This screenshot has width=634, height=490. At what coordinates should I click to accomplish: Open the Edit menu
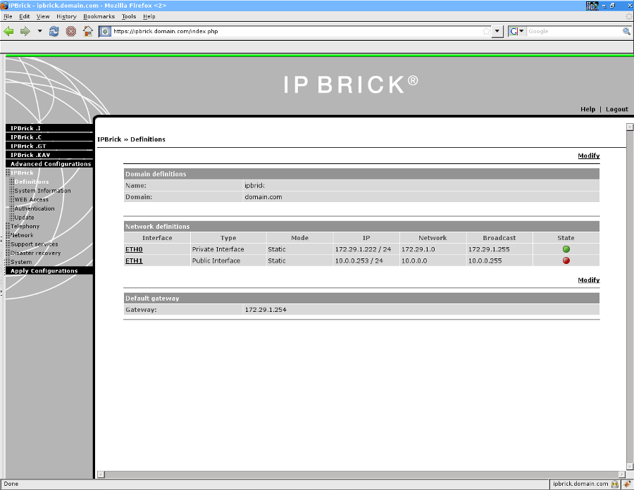(24, 17)
